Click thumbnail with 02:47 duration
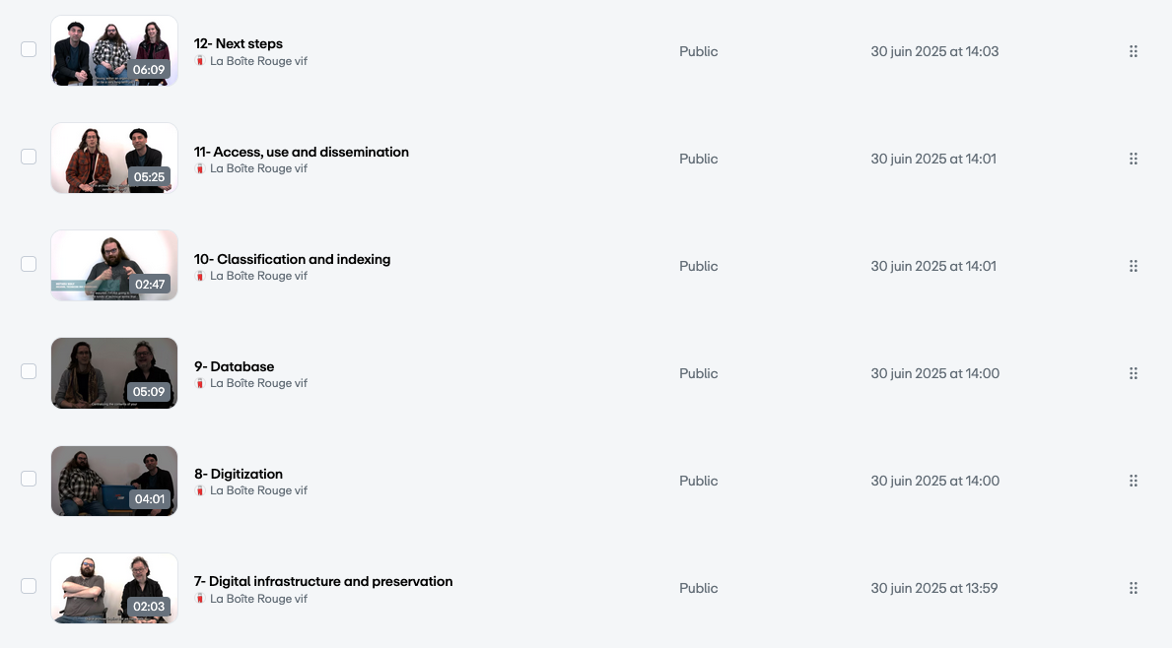Image resolution: width=1172 pixels, height=648 pixels. click(x=114, y=265)
